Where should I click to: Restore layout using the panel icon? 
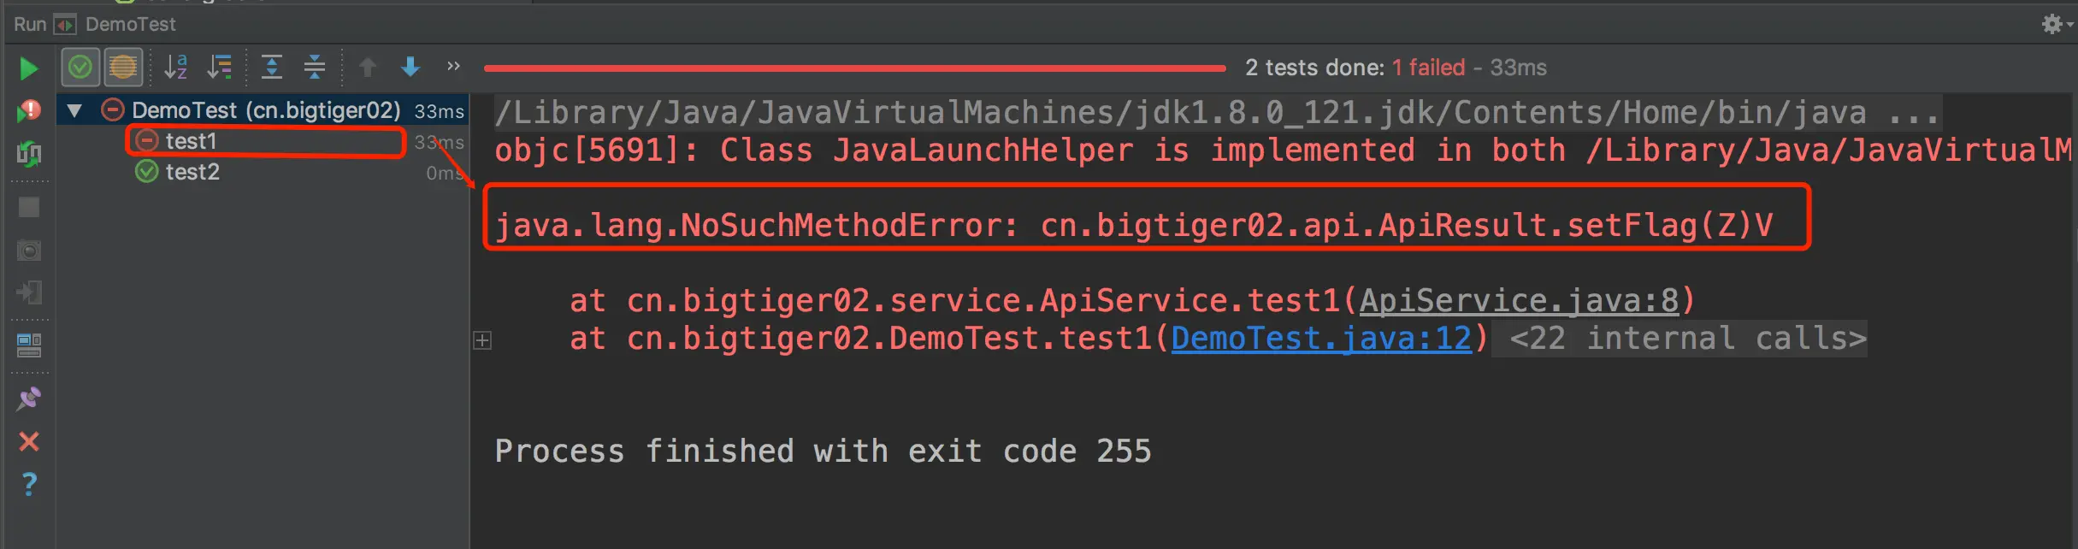coord(28,345)
